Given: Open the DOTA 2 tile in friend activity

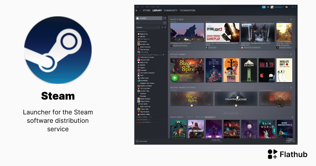Looking at the screenshot, I should click(x=275, y=99).
